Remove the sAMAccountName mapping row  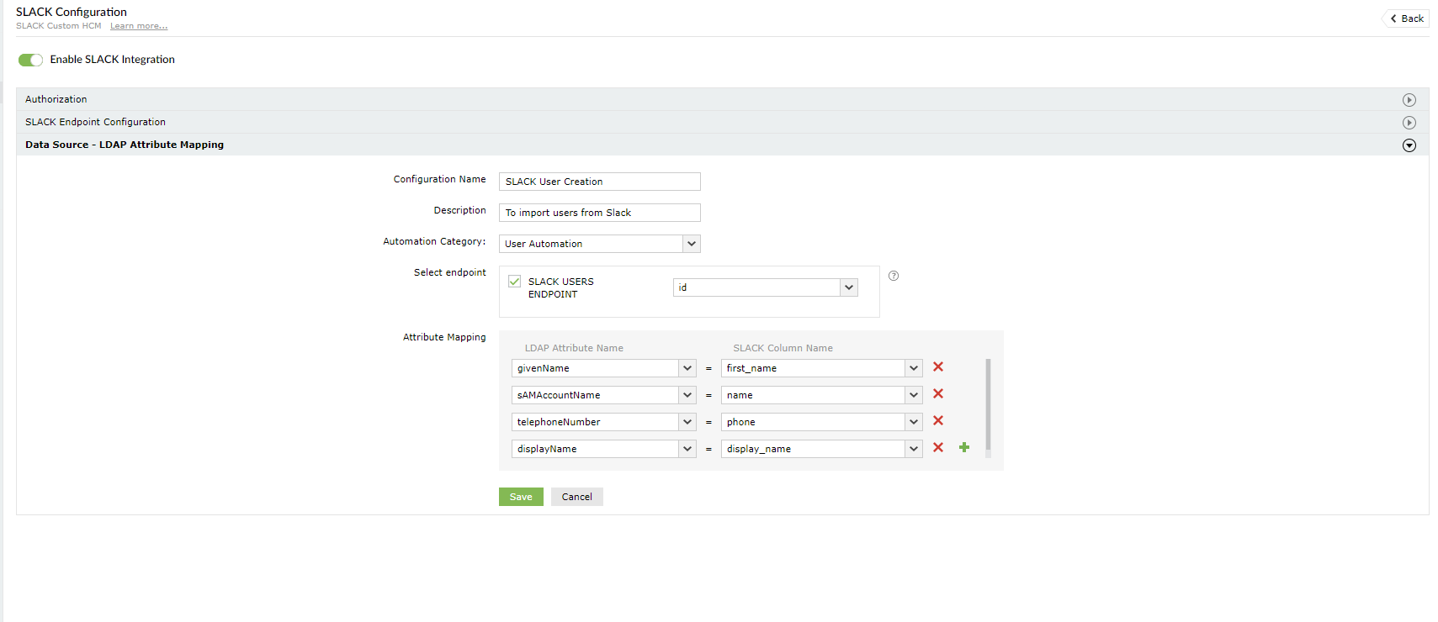click(x=938, y=394)
